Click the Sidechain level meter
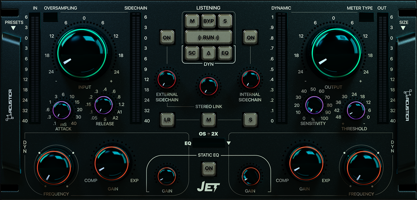The height and width of the screenshot is (200, 417). [x=135, y=69]
